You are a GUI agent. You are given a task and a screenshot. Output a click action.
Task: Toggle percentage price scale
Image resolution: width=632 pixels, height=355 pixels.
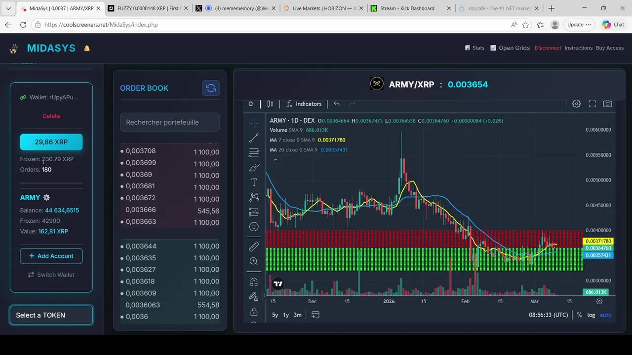click(580, 315)
